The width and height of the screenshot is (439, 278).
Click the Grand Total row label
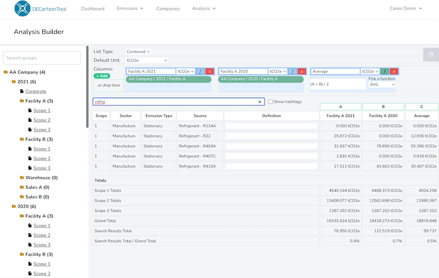tap(105, 220)
